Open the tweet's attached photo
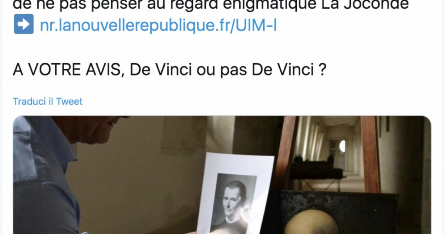This screenshot has height=234, width=445. coord(222,175)
